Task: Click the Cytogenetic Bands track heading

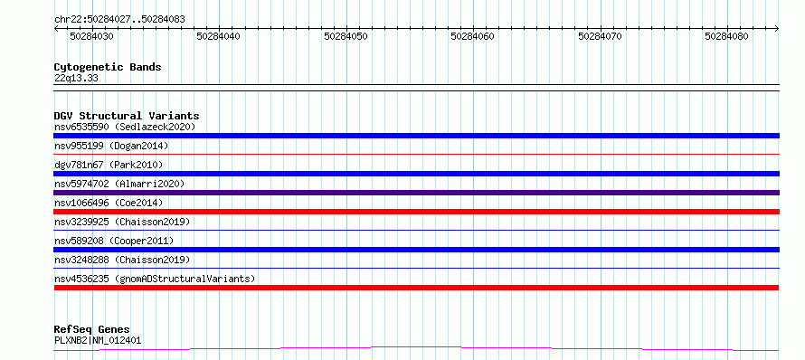Action: (x=108, y=67)
